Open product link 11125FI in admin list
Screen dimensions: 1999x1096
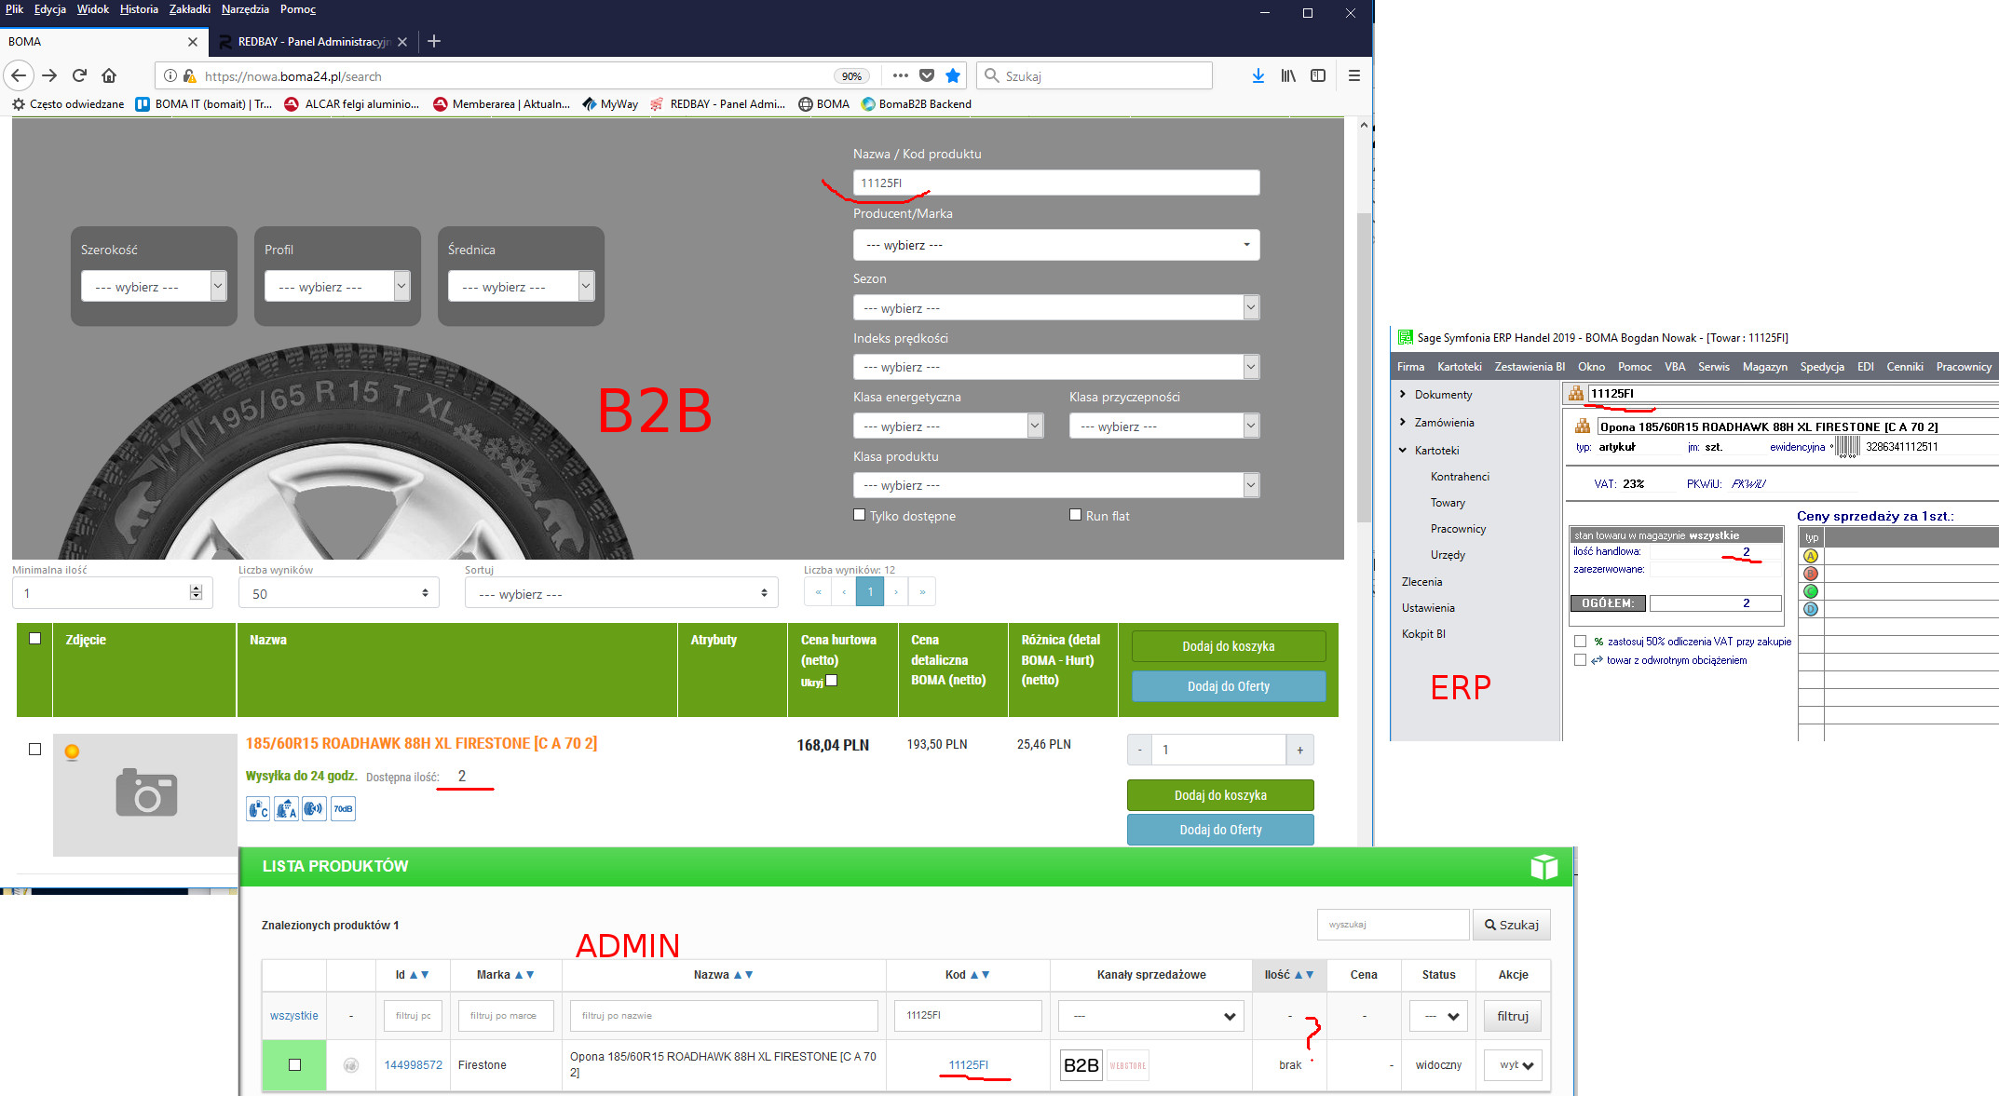pos(968,1064)
